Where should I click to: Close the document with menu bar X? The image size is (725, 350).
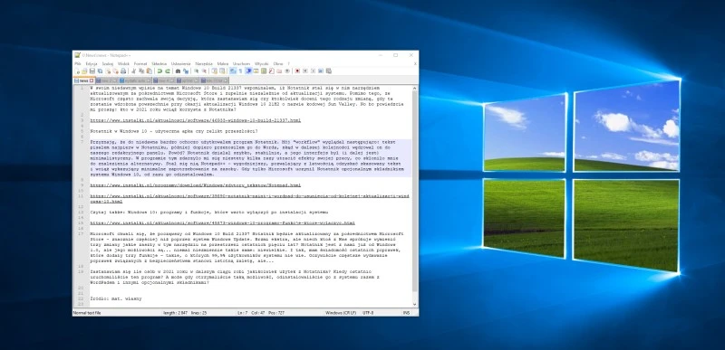[415, 63]
